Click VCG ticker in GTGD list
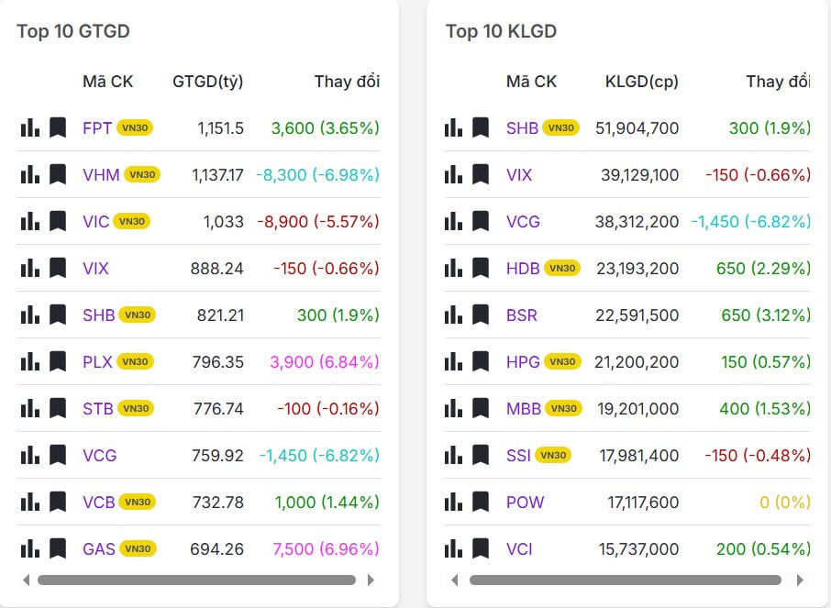Image resolution: width=831 pixels, height=608 pixels. coord(99,455)
